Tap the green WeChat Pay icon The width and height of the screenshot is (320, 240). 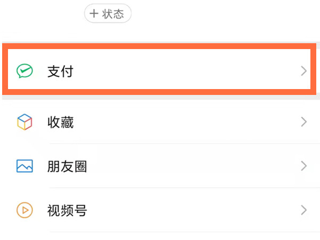pos(25,71)
